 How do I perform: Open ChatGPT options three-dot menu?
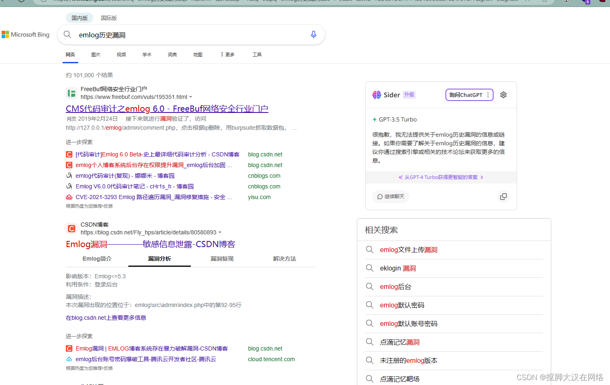tap(488, 95)
